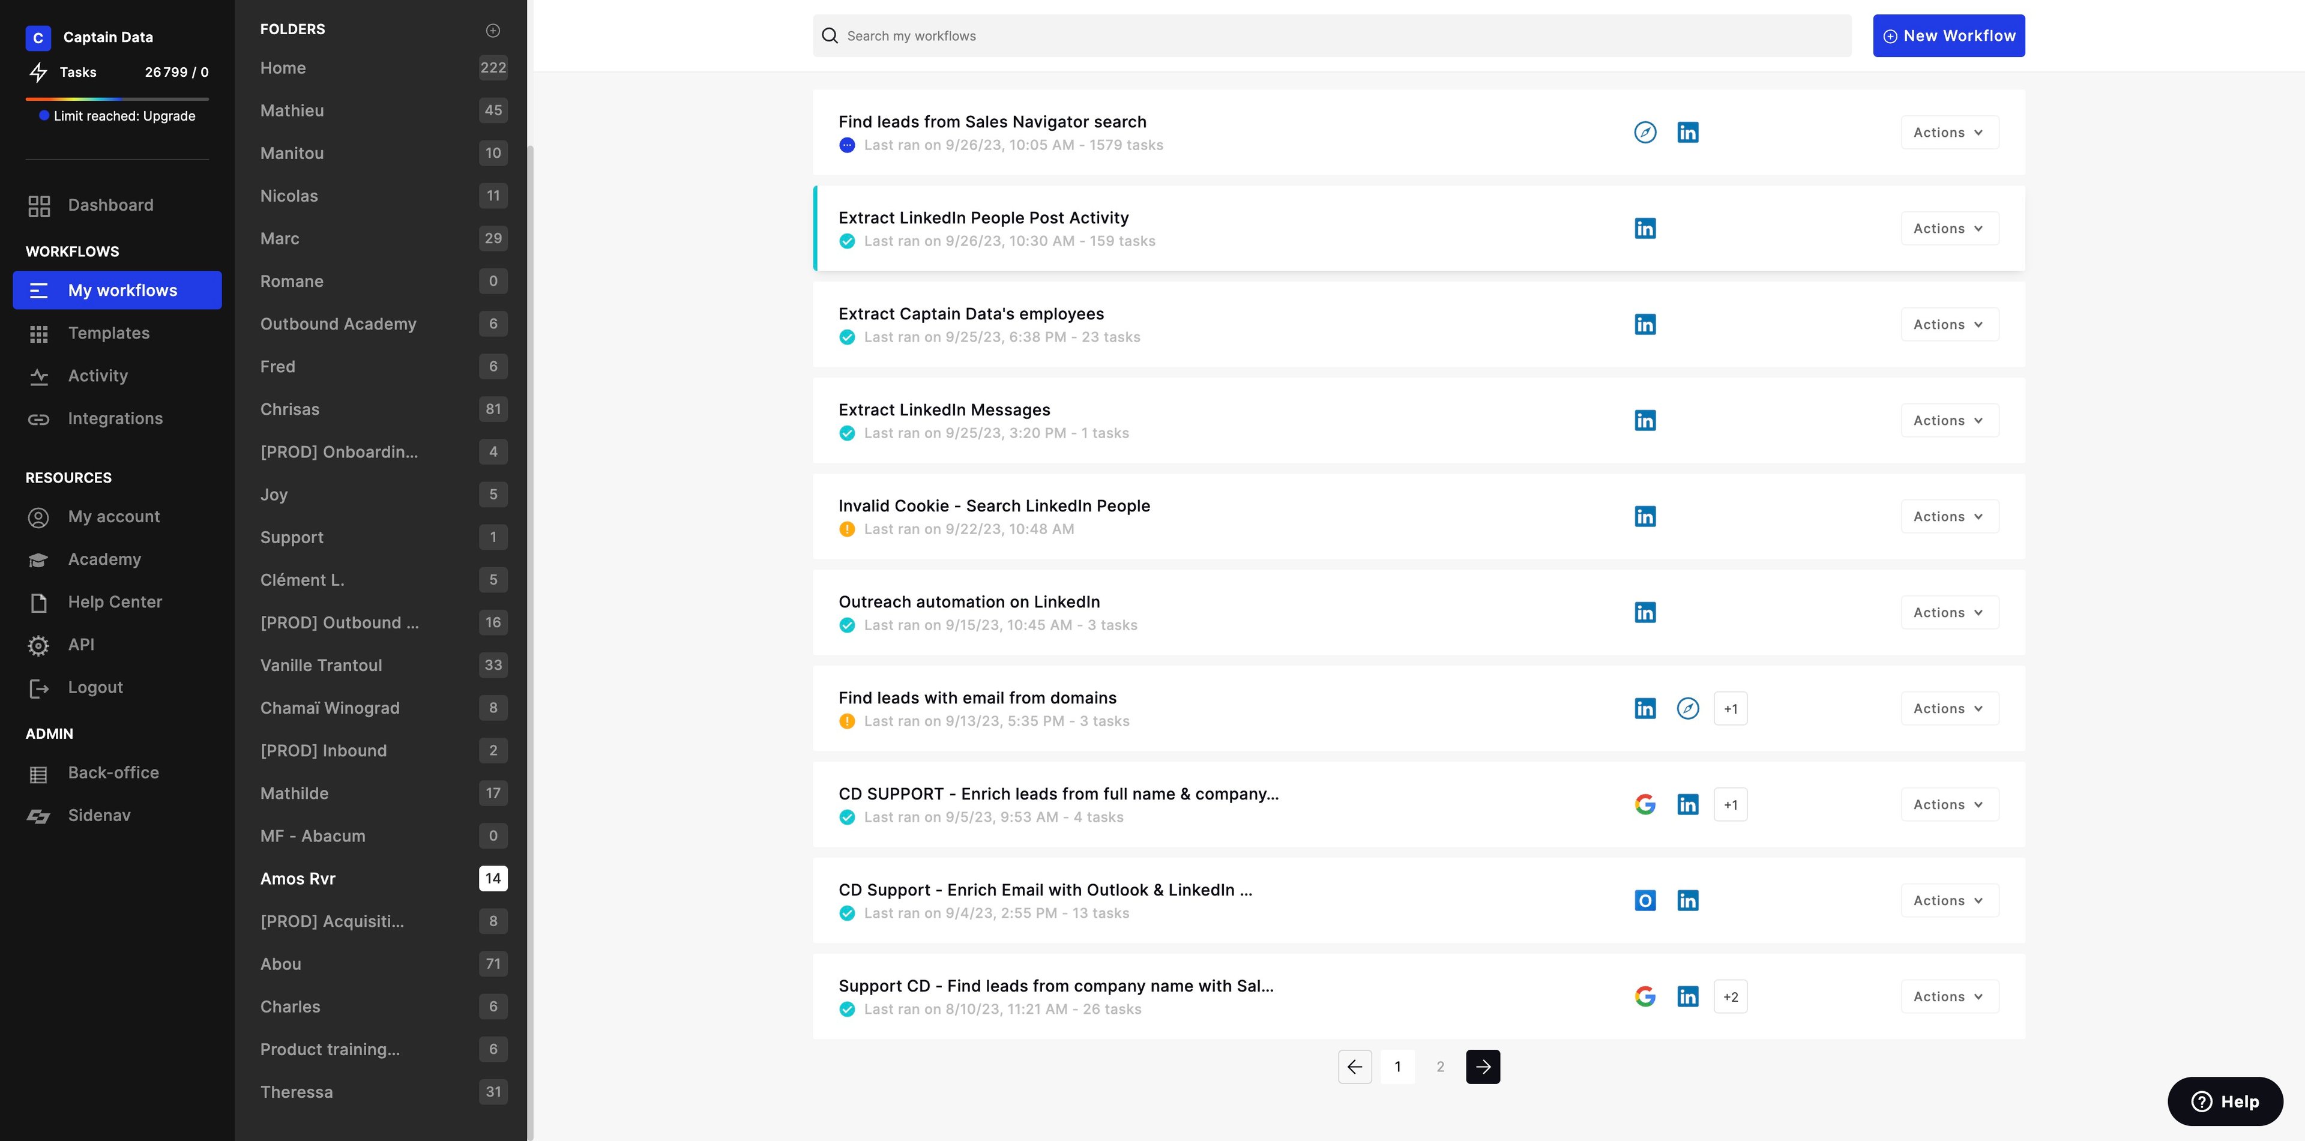2305x1141 pixels.
Task: Select the Chrisas folder
Action: 290,409
